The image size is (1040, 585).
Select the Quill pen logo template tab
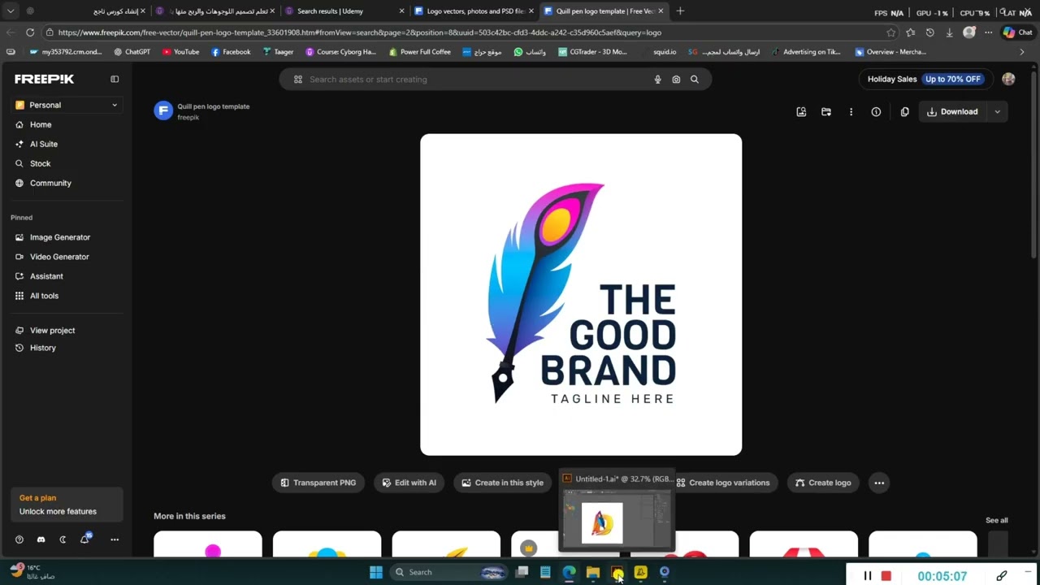(602, 11)
